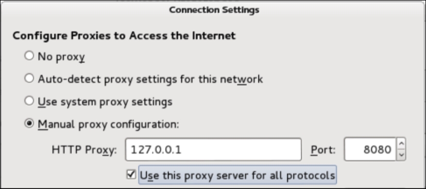Select Use system proxy settings radio circle
Screen dimensions: 426x189
29,101
